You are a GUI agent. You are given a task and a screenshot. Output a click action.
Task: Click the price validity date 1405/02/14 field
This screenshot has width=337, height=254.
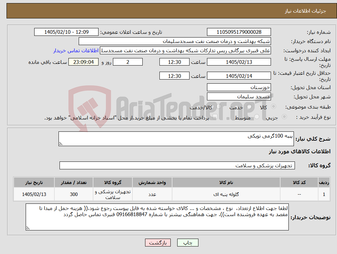tap(239, 76)
